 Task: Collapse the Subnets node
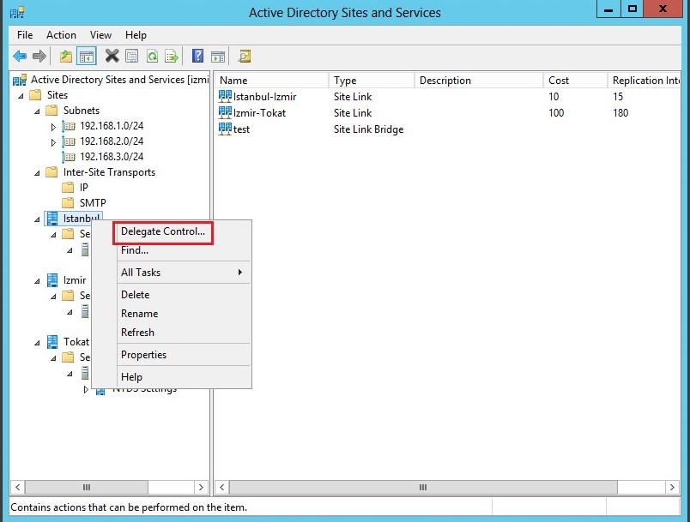pyautogui.click(x=37, y=111)
